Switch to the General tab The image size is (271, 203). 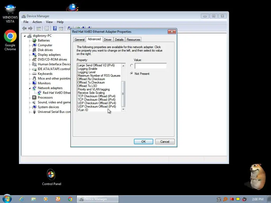pyautogui.click(x=79, y=40)
